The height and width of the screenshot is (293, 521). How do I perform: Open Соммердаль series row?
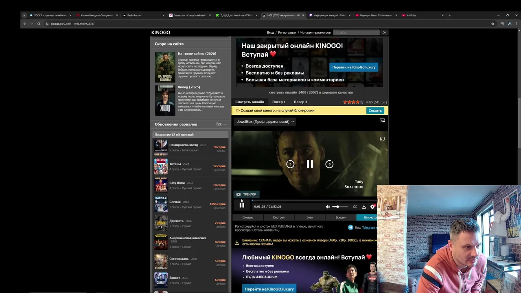coord(190,261)
